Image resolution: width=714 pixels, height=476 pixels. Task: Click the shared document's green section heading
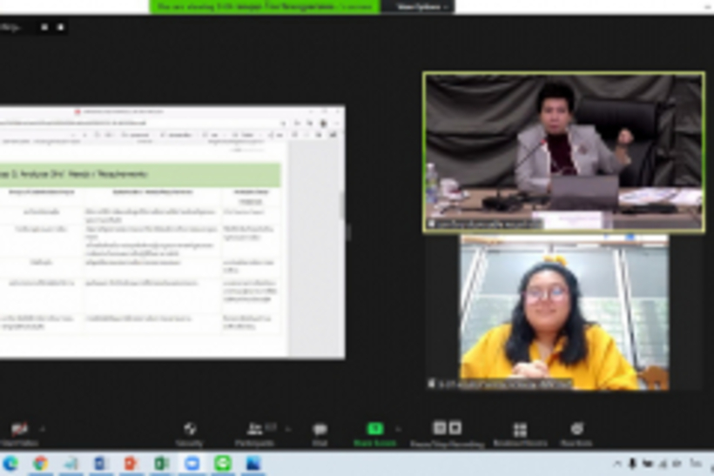tap(140, 174)
